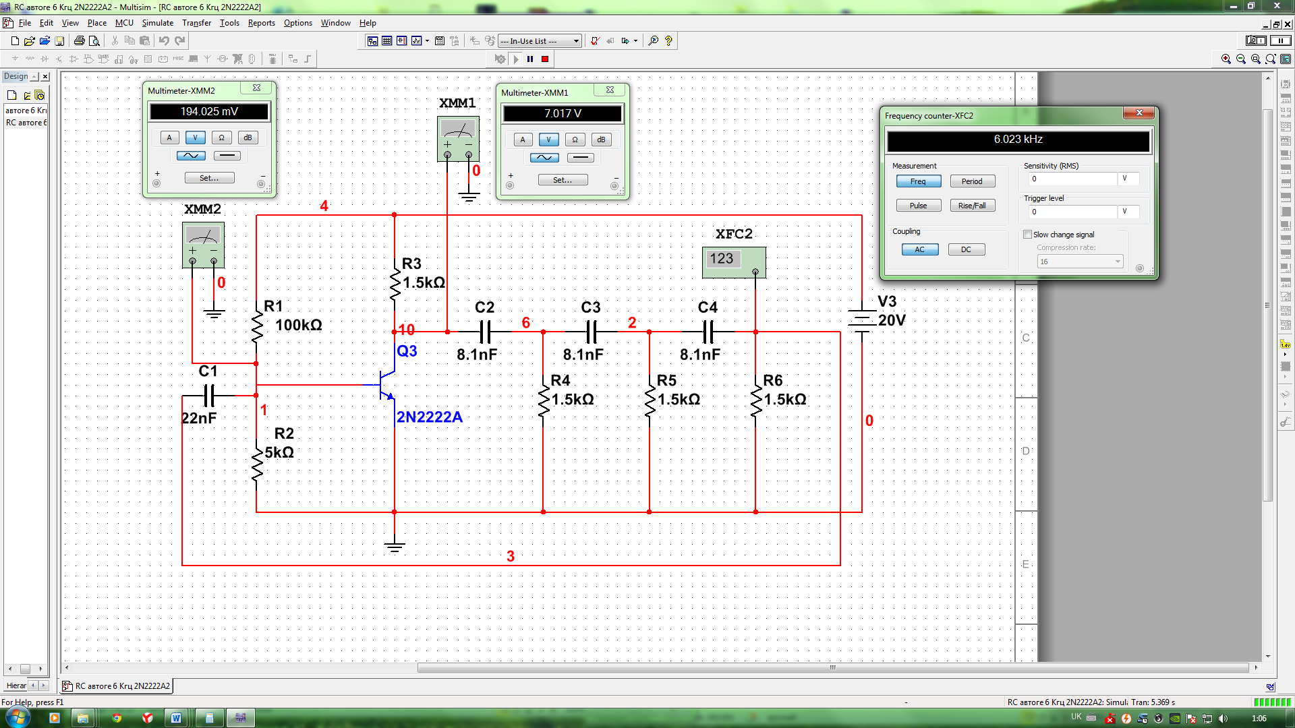Print the circuit schematic
Viewport: 1295px width, 728px height.
[80, 41]
